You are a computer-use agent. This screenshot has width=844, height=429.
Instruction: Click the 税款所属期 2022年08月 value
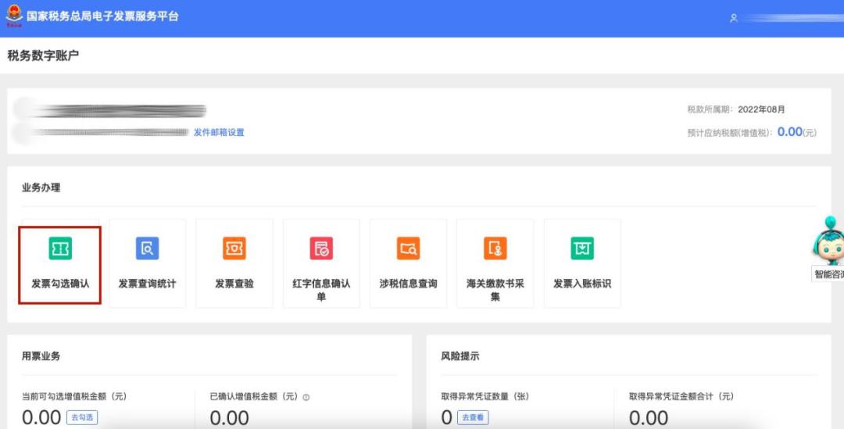(761, 109)
